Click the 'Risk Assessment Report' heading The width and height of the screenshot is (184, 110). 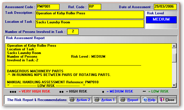[x=25, y=38]
